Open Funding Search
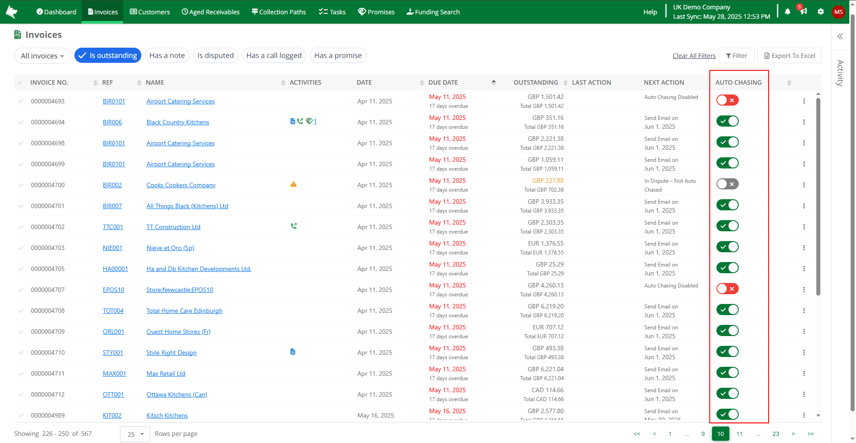 click(433, 12)
